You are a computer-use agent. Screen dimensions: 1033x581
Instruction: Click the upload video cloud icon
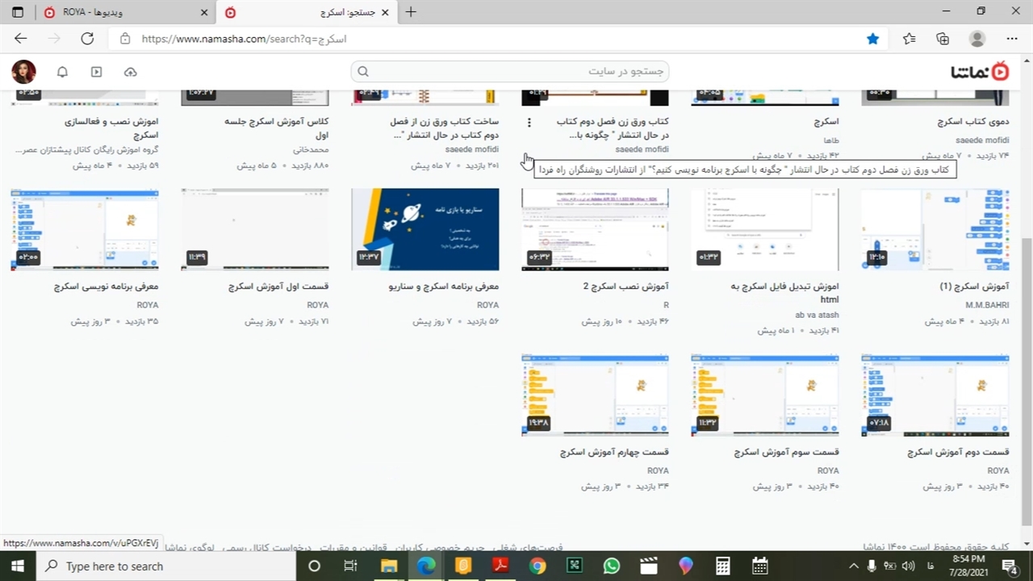coord(130,72)
